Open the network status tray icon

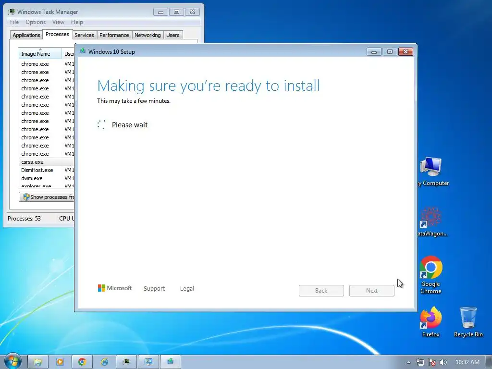(420, 362)
